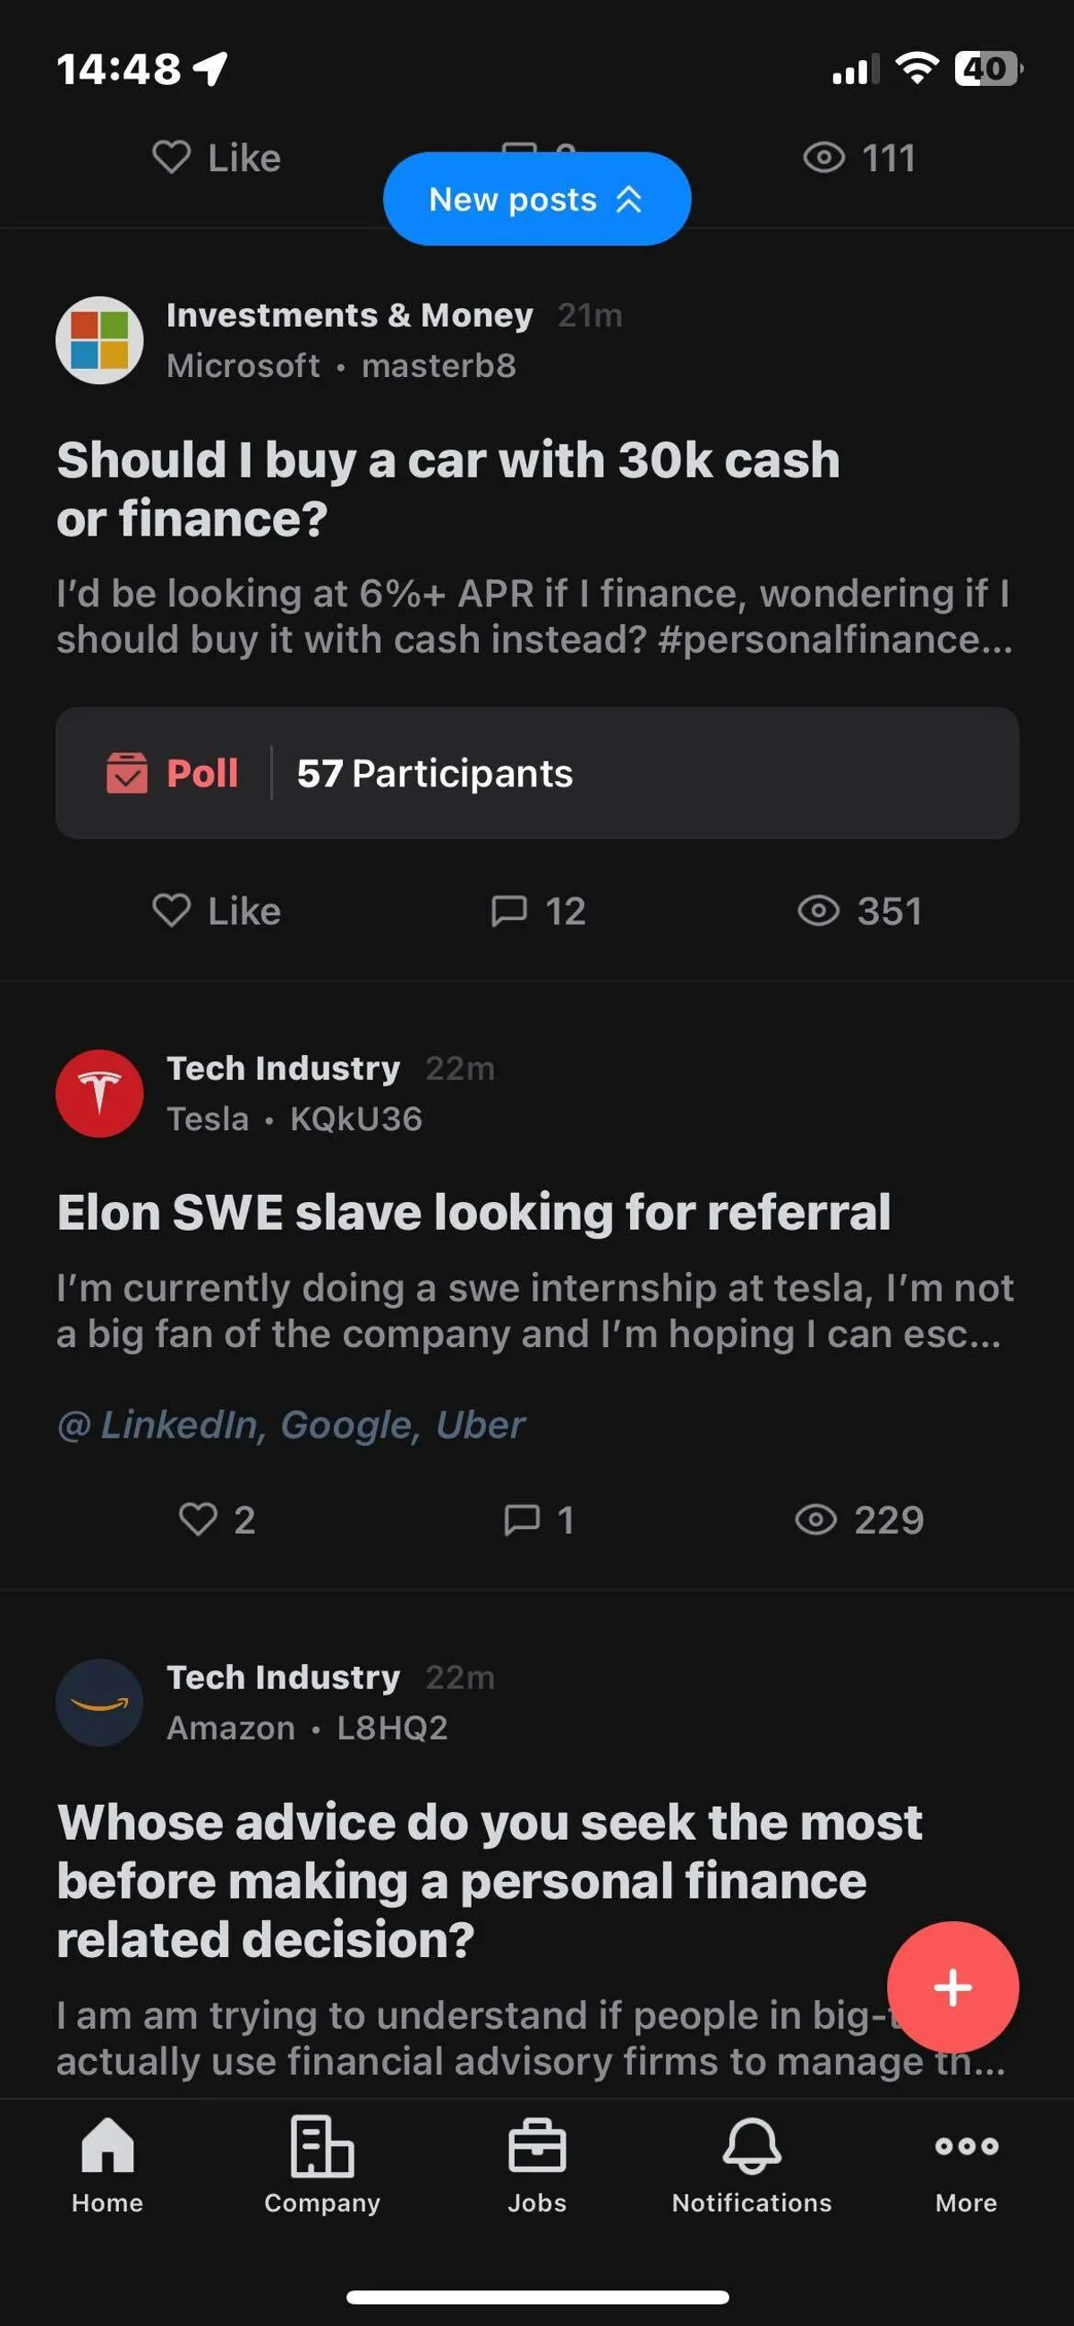Viewport: 1074px width, 2326px height.
Task: Switch to the Jobs tab
Action: click(537, 2166)
